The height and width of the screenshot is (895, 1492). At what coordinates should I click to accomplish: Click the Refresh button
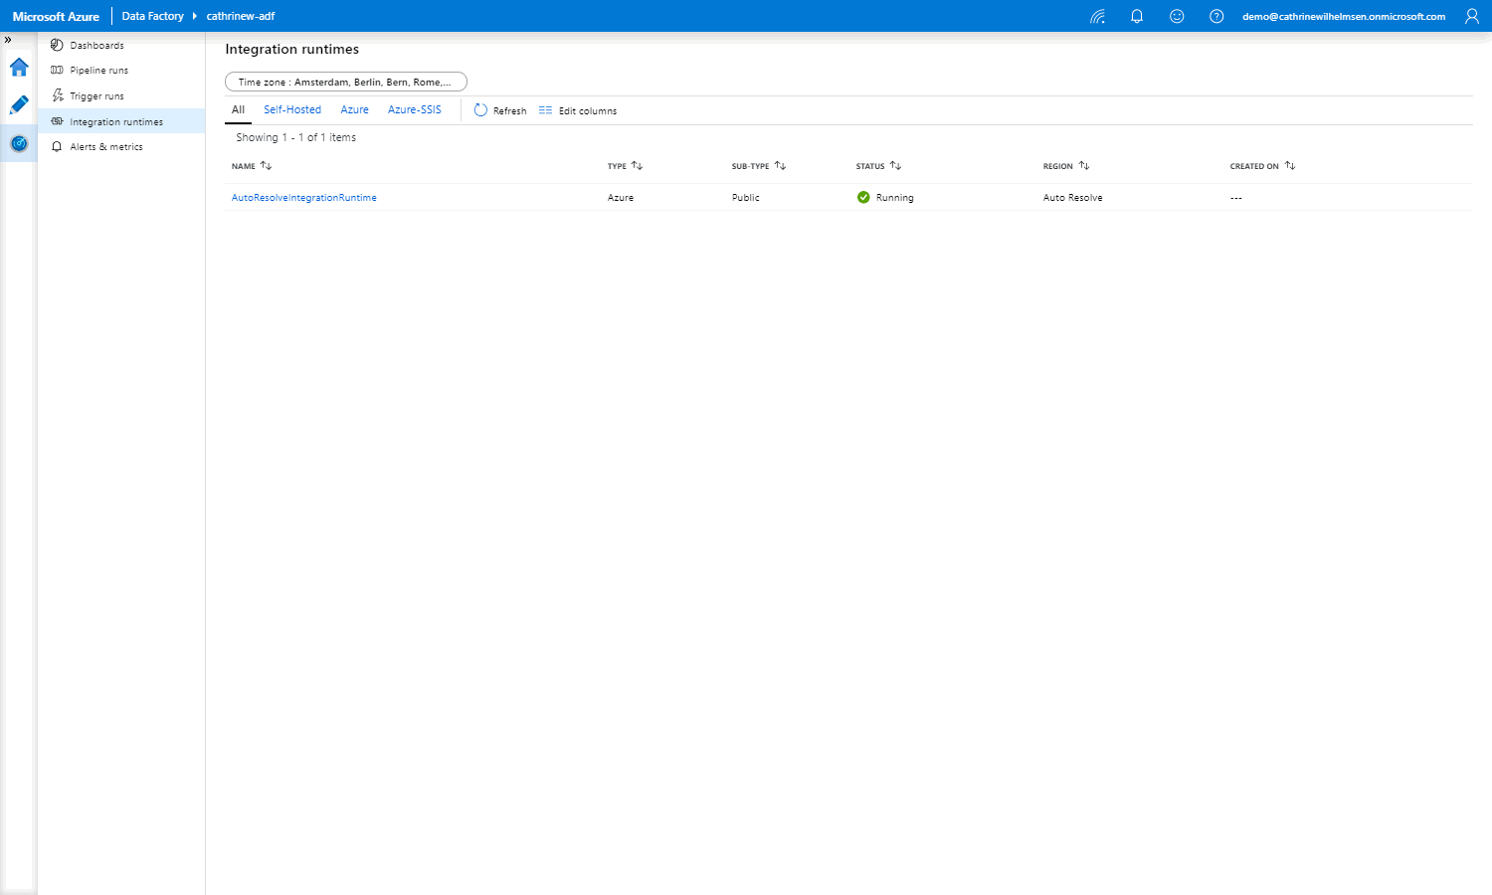click(500, 110)
